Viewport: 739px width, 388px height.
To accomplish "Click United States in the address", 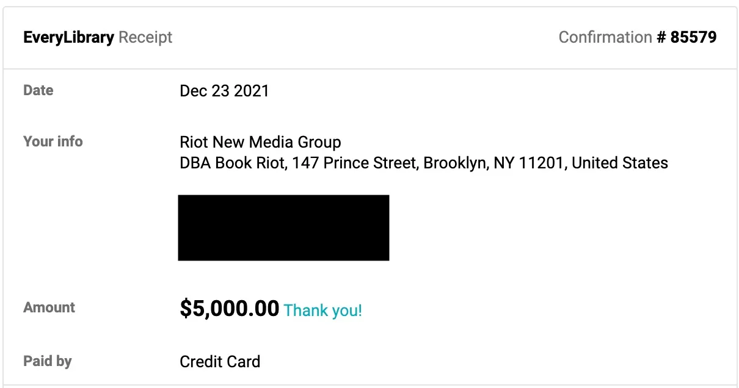I will coord(620,163).
